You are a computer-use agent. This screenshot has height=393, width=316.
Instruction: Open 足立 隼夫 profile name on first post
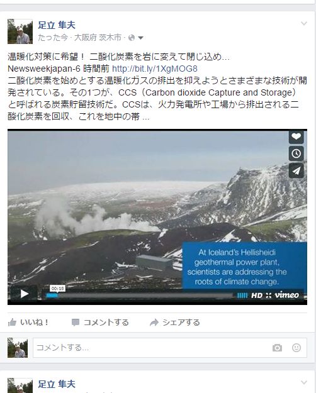coord(57,25)
